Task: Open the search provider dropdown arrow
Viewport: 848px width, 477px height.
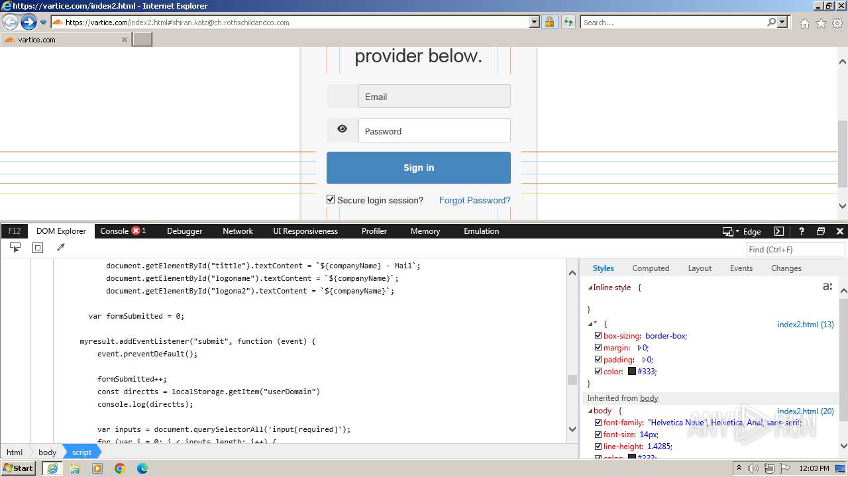Action: pyautogui.click(x=782, y=22)
